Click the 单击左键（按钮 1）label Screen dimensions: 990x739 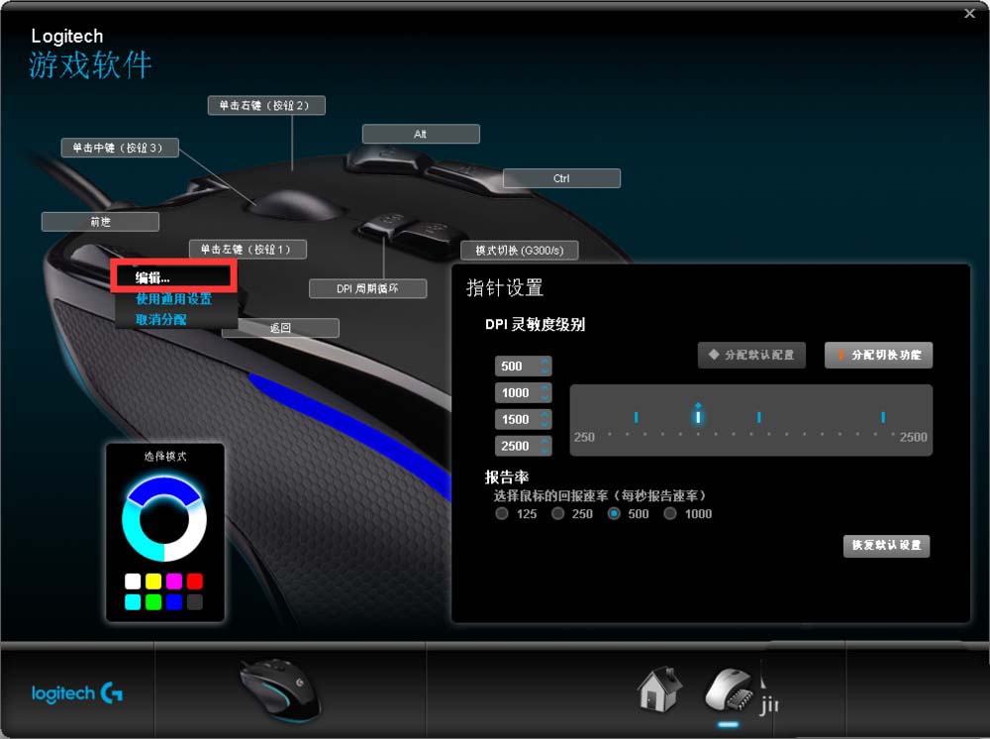[248, 250]
